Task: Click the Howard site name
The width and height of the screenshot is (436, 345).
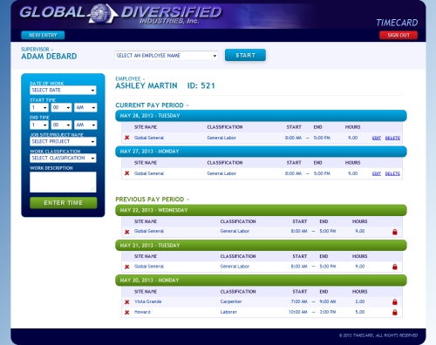Action: click(x=142, y=312)
